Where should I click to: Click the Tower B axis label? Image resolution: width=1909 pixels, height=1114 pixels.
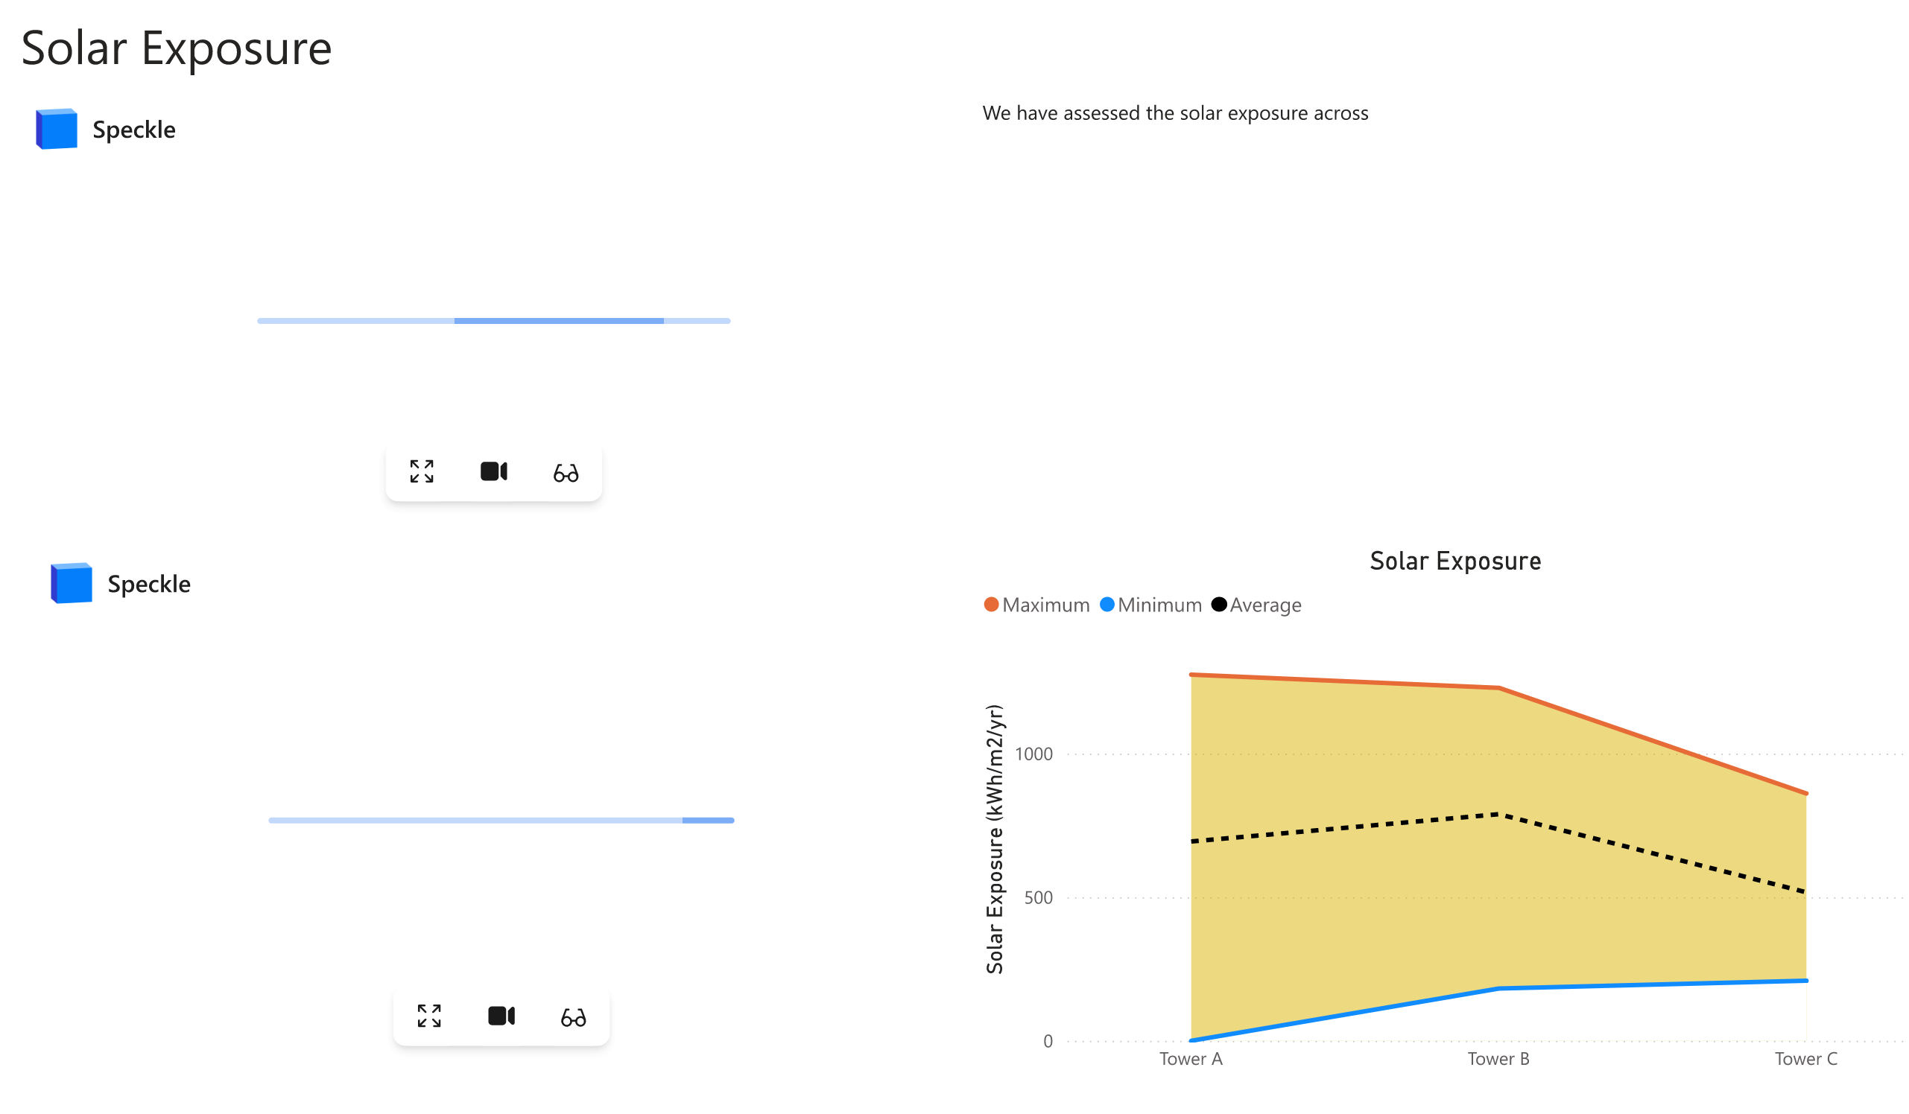click(1498, 1060)
